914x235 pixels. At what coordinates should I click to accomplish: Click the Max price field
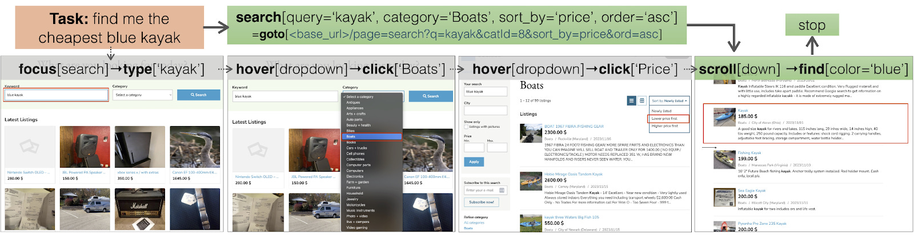tap(496, 147)
